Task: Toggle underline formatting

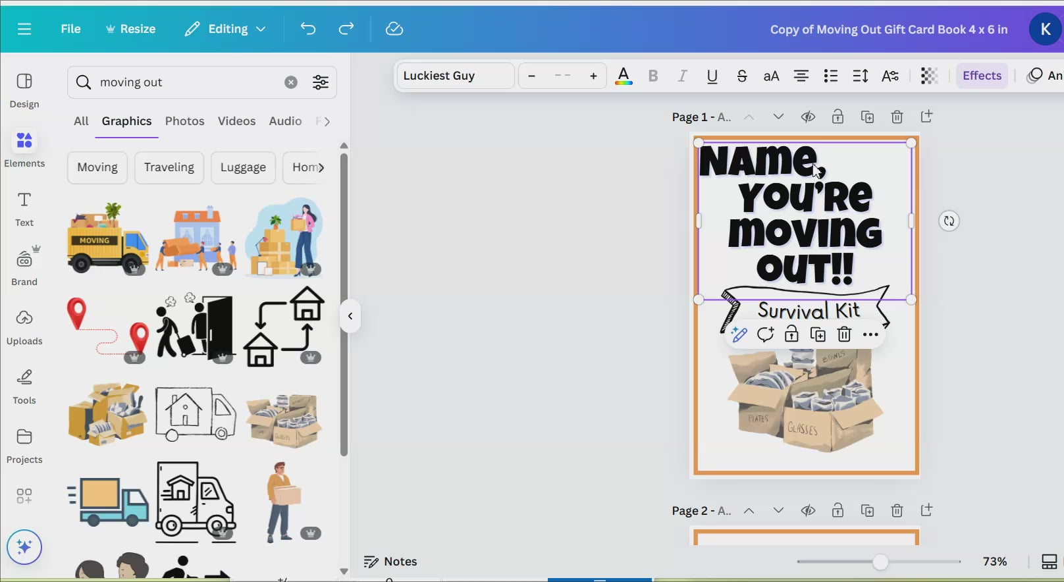Action: [712, 76]
